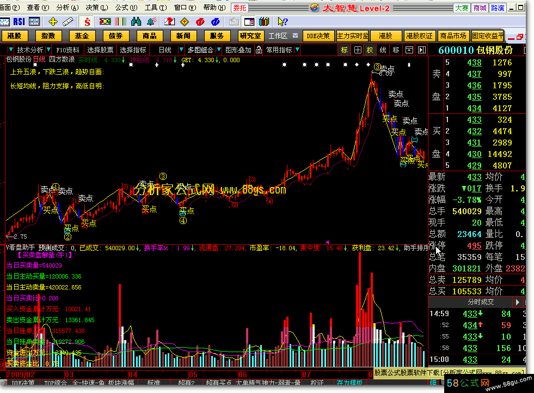Click the red S dollar icon

(x=87, y=22)
